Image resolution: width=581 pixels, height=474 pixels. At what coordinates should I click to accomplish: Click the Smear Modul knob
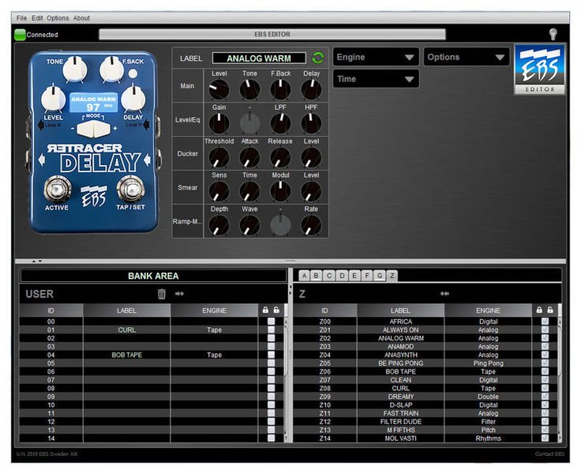(x=280, y=191)
